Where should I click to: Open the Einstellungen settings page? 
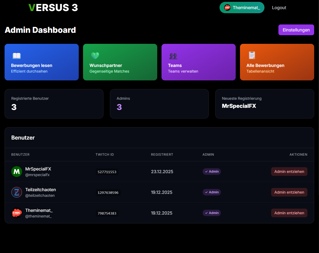coord(296,30)
